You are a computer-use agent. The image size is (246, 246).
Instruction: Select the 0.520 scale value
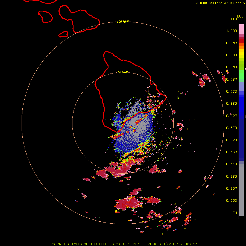[232, 140]
